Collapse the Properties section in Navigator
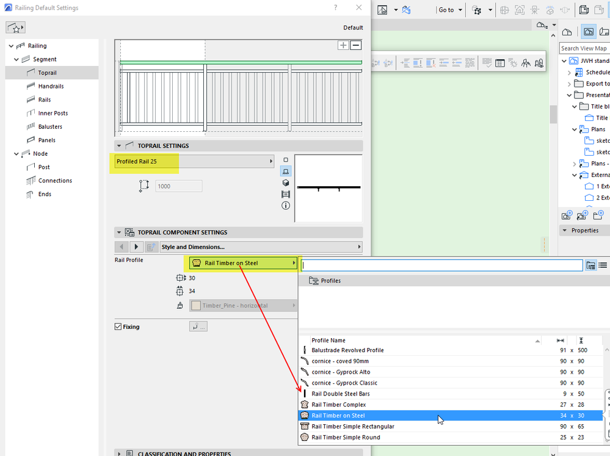The height and width of the screenshot is (456, 610). click(x=564, y=230)
